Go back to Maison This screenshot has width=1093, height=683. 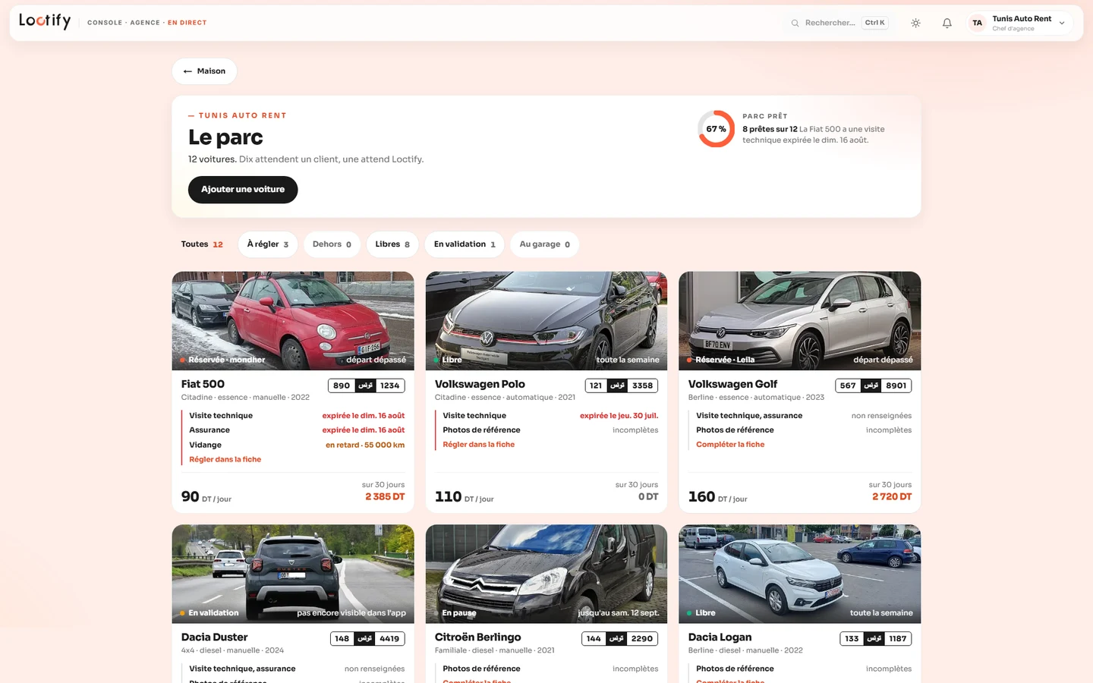click(x=204, y=71)
